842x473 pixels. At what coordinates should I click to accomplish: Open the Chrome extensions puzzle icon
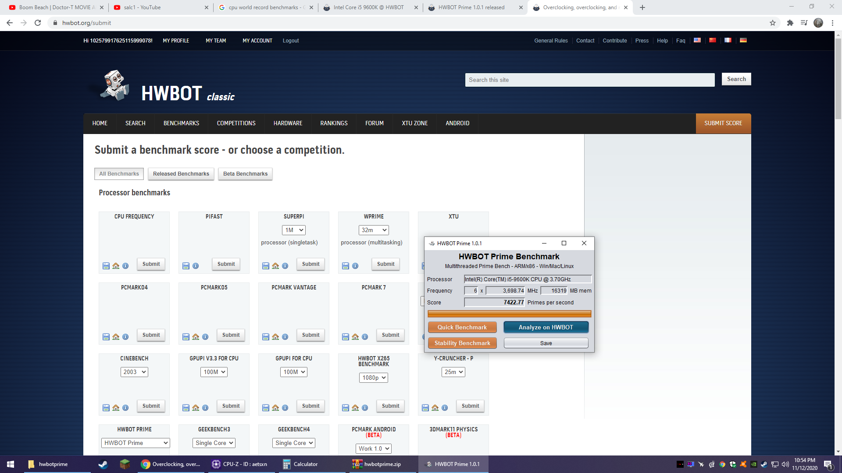click(x=790, y=23)
